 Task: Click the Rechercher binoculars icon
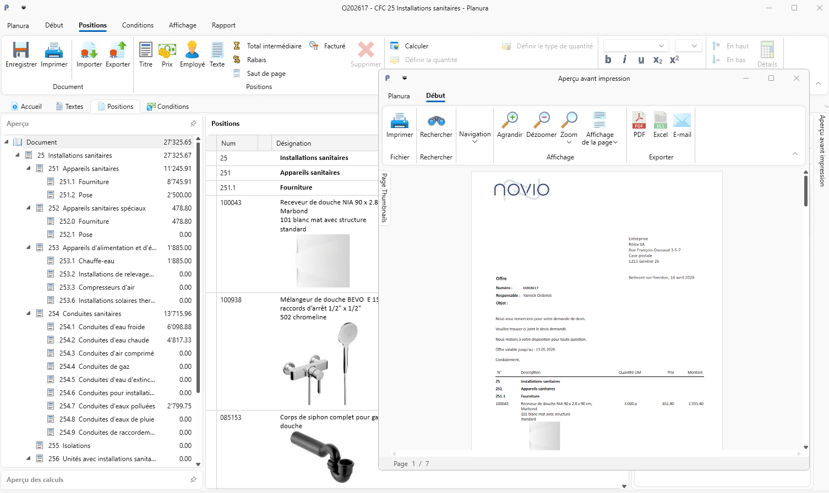(437, 120)
